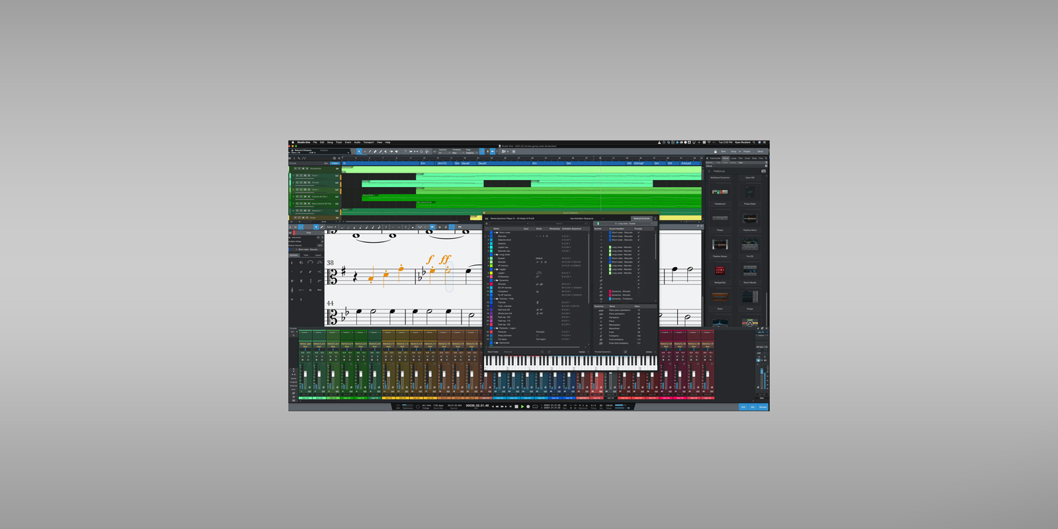Solo the Piccolo track
This screenshot has width=1058, height=529.
[301, 183]
